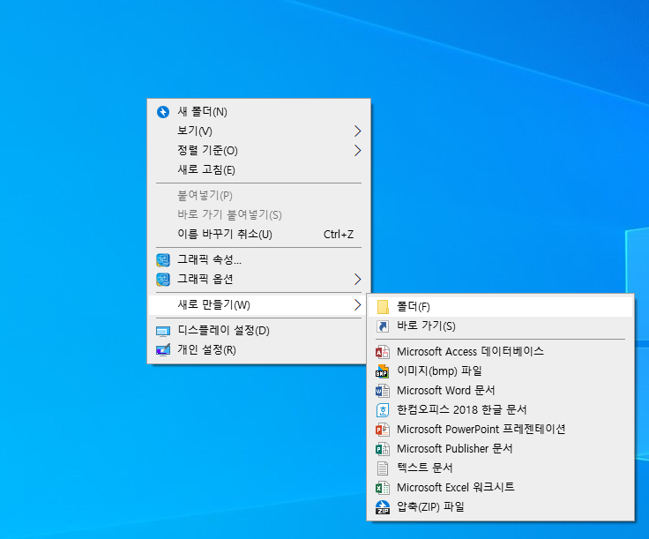Click 새 폴더(N) at the top of the menu
The image size is (649, 539).
coord(202,112)
